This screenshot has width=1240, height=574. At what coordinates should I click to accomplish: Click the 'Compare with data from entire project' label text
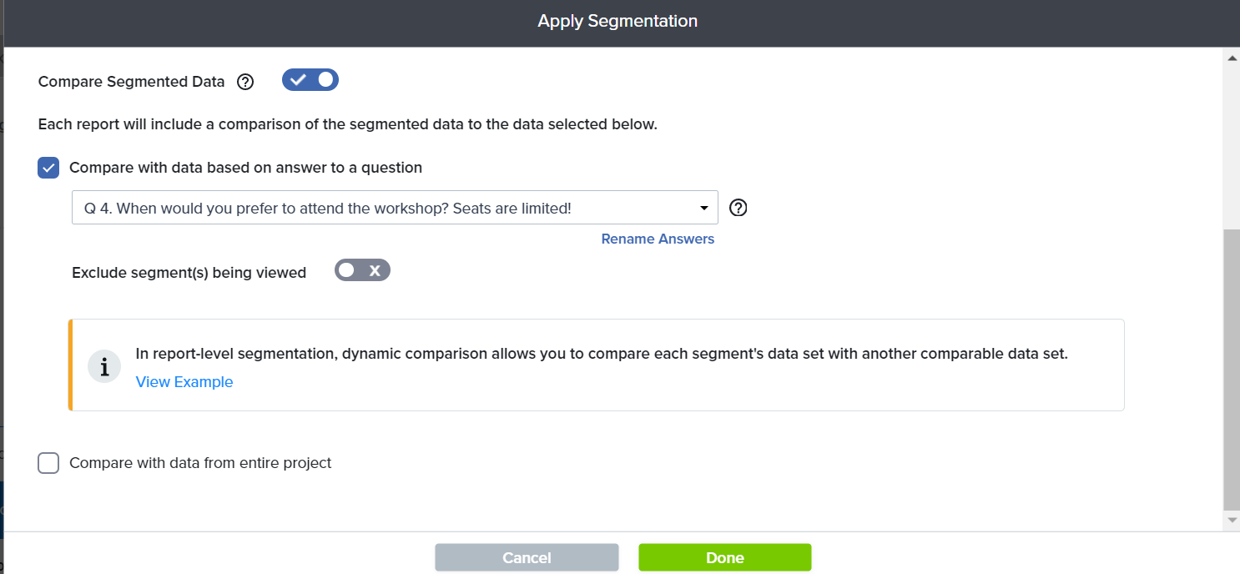(x=200, y=463)
